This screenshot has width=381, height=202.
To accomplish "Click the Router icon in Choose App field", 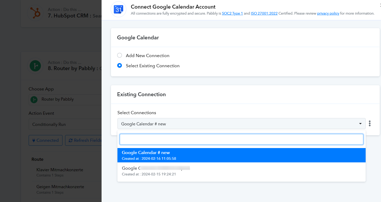I will 34,100.
